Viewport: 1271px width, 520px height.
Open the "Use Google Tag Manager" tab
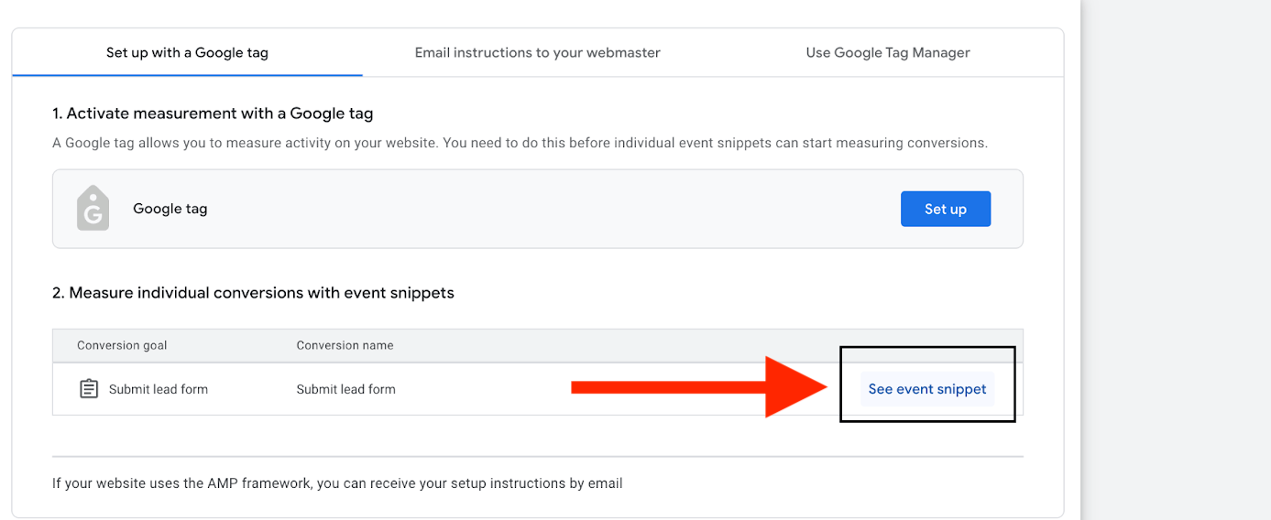[x=887, y=52]
